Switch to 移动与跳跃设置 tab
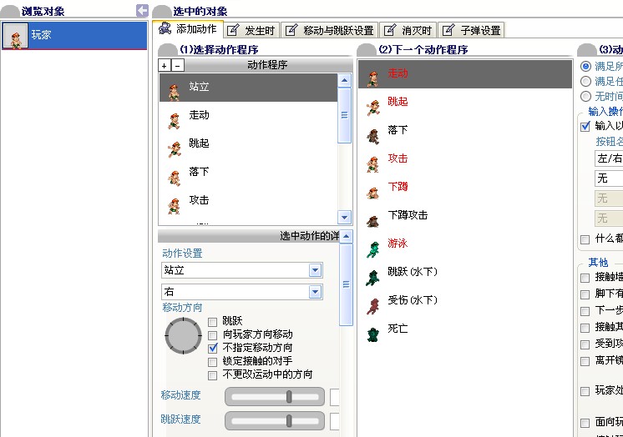Viewport: 623px width, 437px height. pyautogui.click(x=330, y=30)
